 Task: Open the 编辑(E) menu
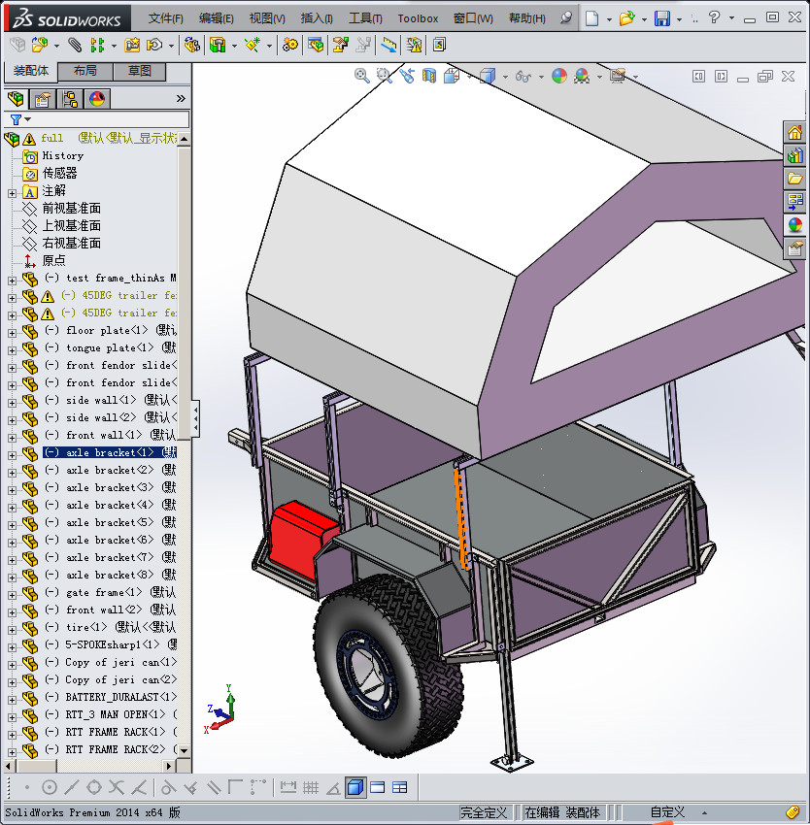216,18
